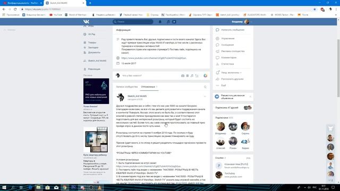Viewport: 340px width, 191px height.
Task: Open Сообщения in the community panel
Action: [x=227, y=45]
